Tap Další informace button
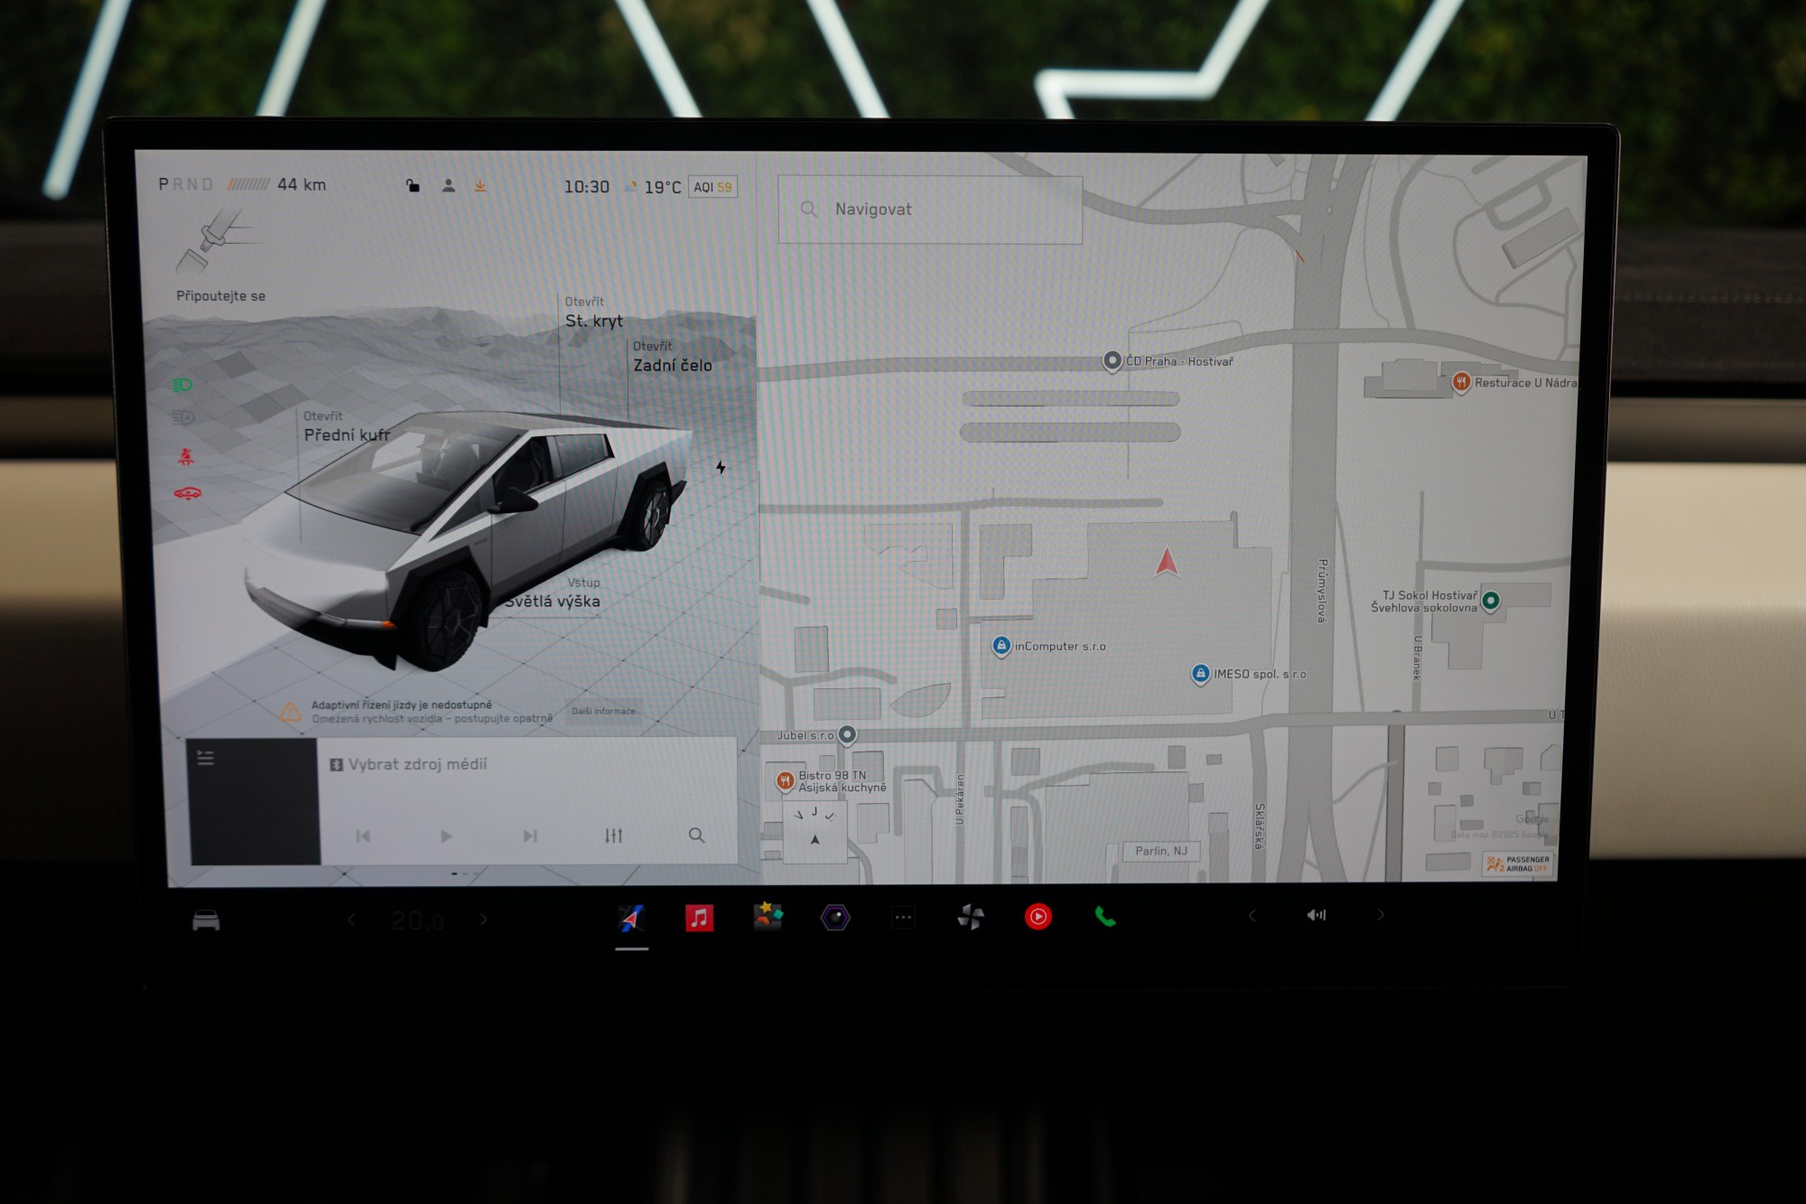Screen dimensions: 1806x1204 pos(603,711)
